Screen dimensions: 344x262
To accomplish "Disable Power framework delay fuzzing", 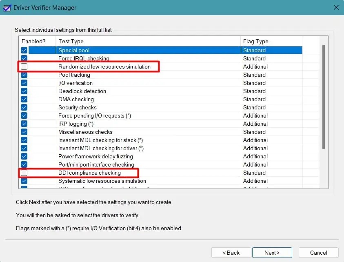I will tap(24, 156).
